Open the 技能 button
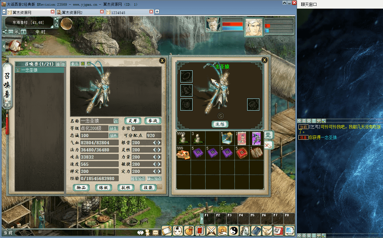 [148, 188]
